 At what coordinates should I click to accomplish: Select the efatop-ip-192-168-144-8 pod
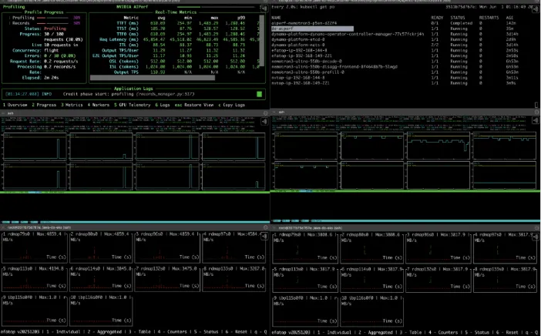click(x=299, y=50)
